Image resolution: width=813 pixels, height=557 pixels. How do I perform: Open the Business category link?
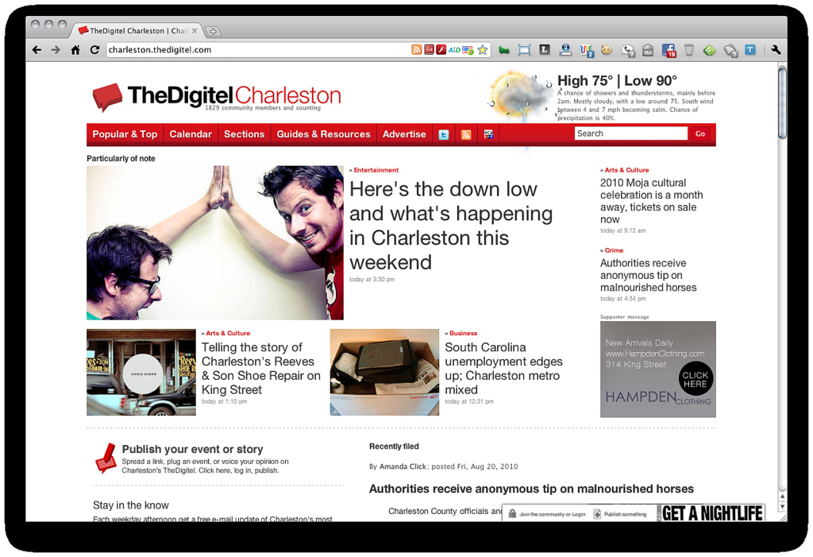point(463,333)
